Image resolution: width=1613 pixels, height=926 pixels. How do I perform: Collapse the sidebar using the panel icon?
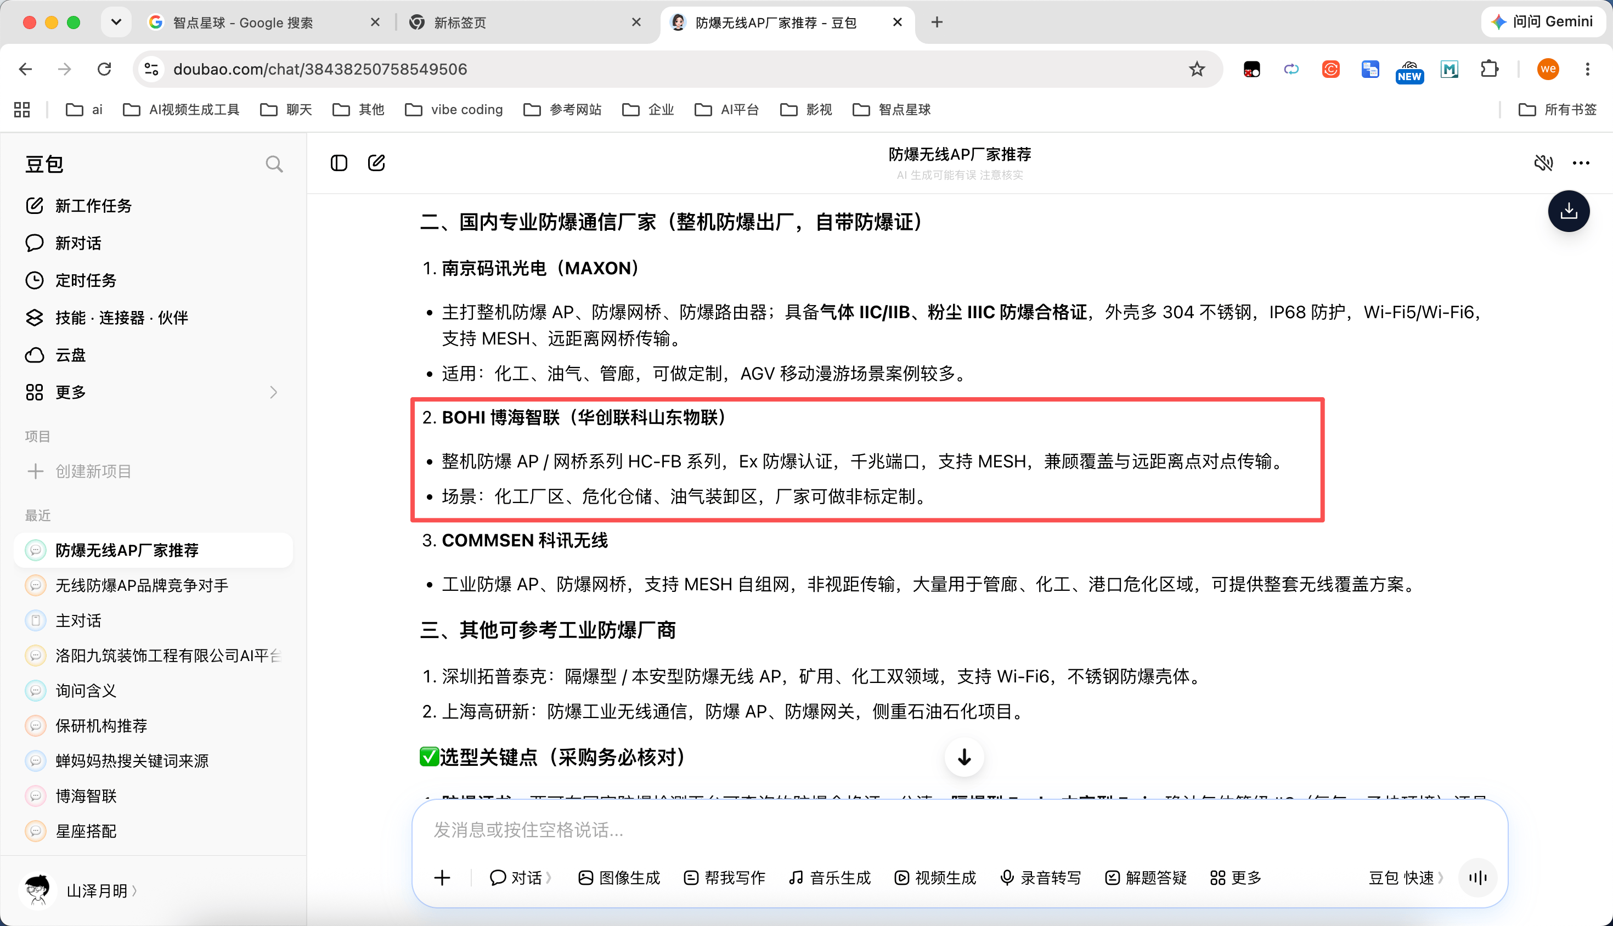pos(339,163)
